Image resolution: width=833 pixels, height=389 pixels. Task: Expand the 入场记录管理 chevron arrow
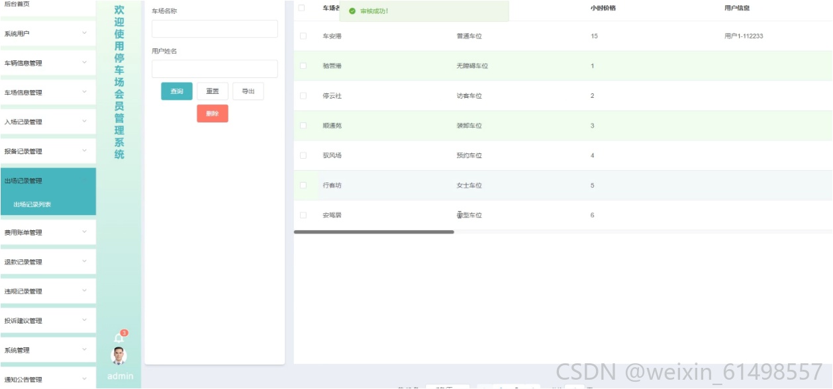tap(84, 122)
